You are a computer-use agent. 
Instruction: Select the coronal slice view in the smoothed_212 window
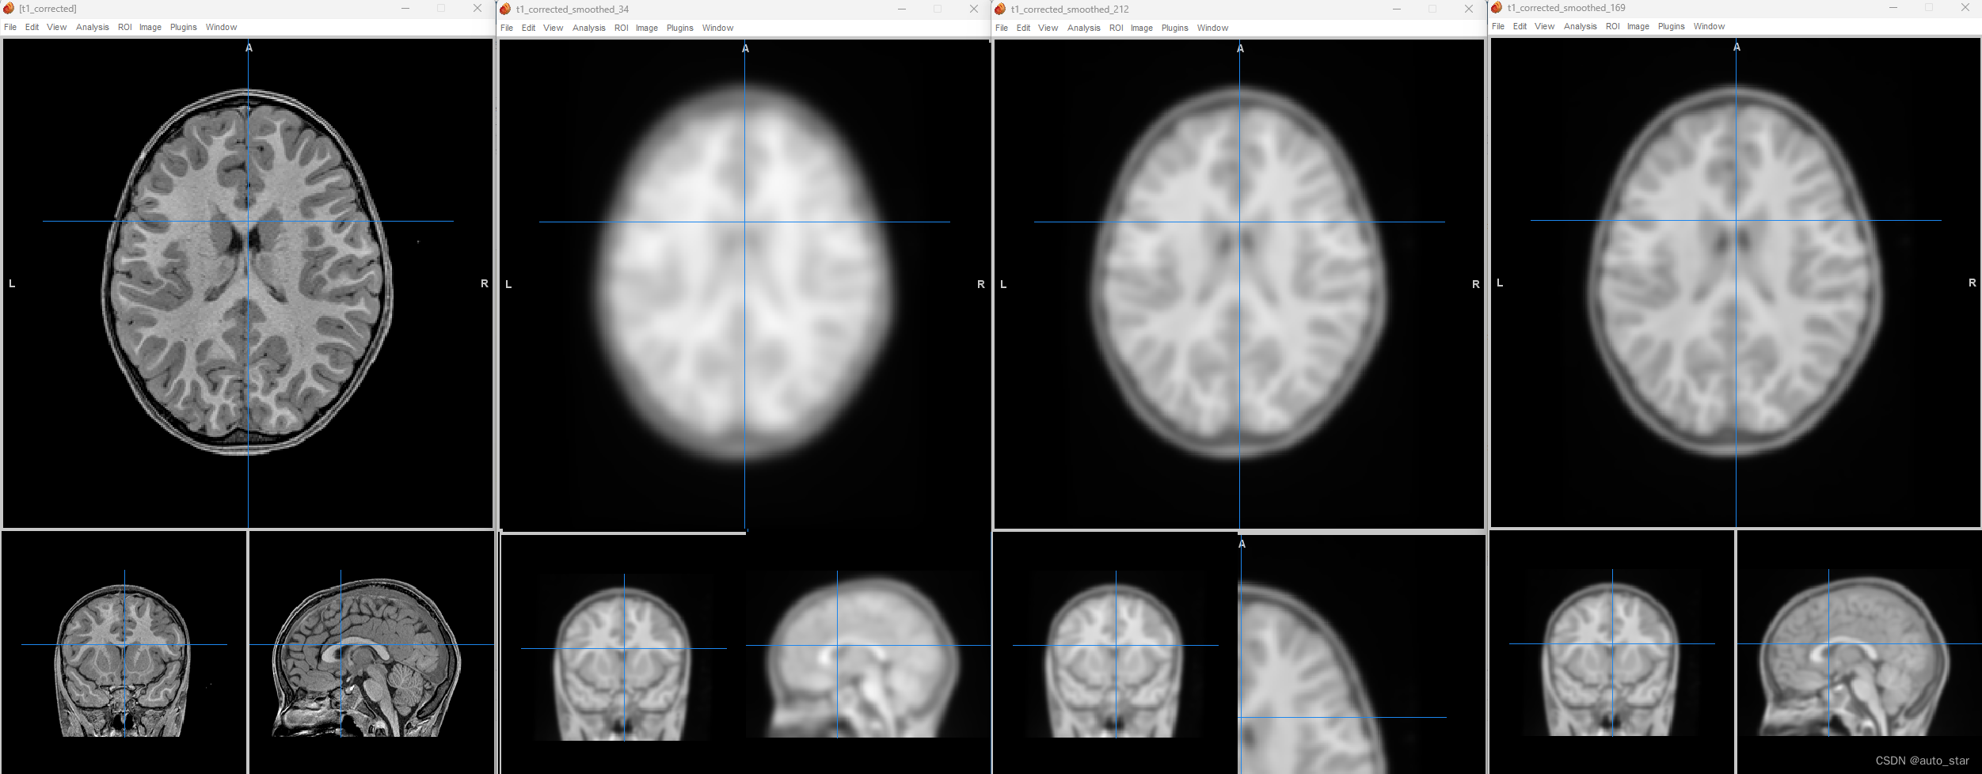pyautogui.click(x=1115, y=653)
